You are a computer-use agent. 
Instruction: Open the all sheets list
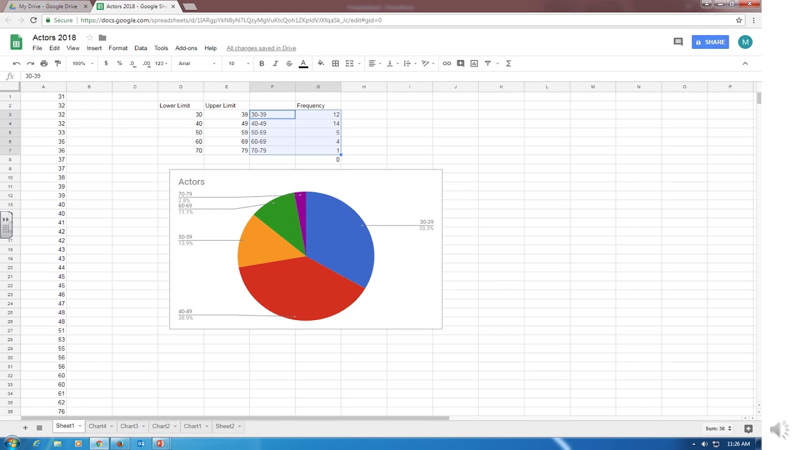39,427
